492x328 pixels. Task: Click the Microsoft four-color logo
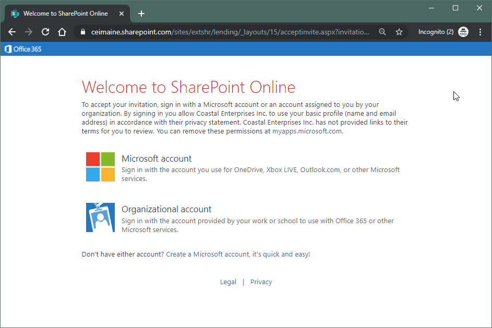pos(100,167)
